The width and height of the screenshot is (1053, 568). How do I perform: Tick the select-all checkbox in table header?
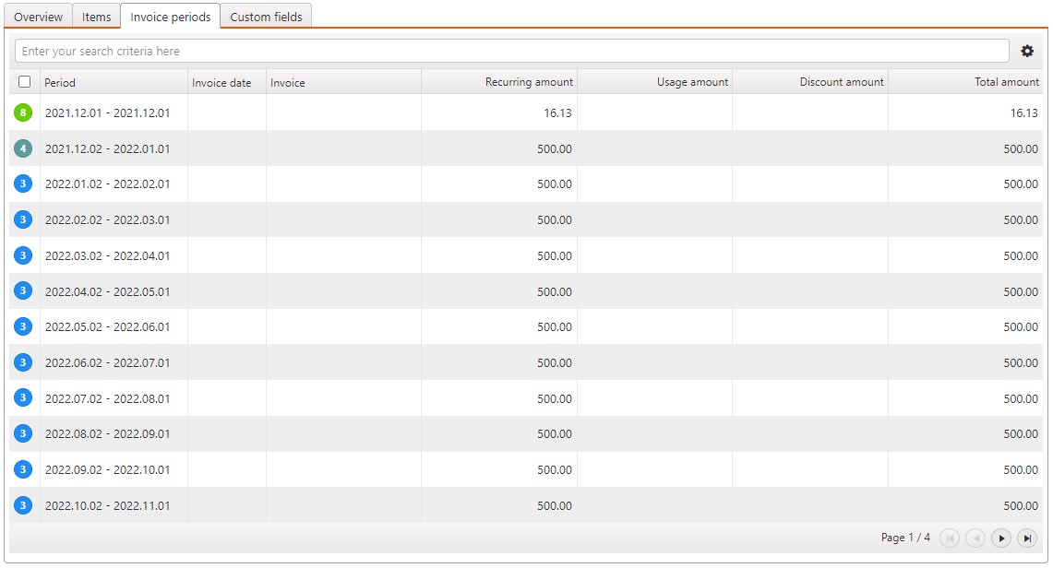point(25,82)
